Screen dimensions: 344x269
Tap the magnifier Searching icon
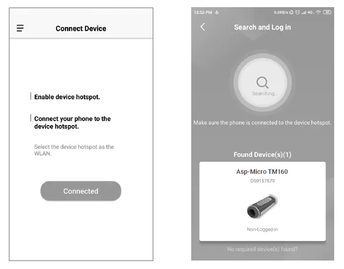coord(262,83)
